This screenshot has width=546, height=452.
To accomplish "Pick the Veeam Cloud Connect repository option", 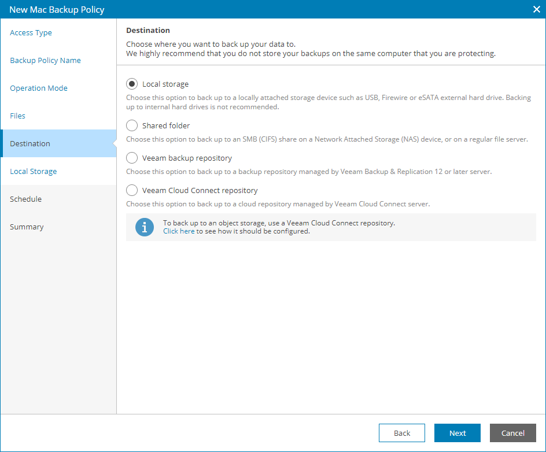I will 132,190.
